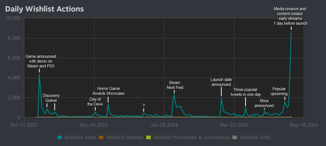The width and height of the screenshot is (326, 146).
Task: Click the gray Wishlist Gifts swatch
Action: coord(234,137)
